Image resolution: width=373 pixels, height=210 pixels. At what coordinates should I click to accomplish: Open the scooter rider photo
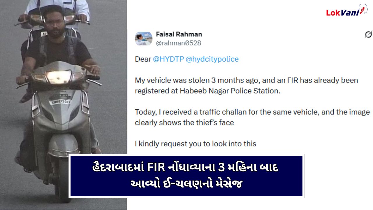pyautogui.click(x=63, y=105)
